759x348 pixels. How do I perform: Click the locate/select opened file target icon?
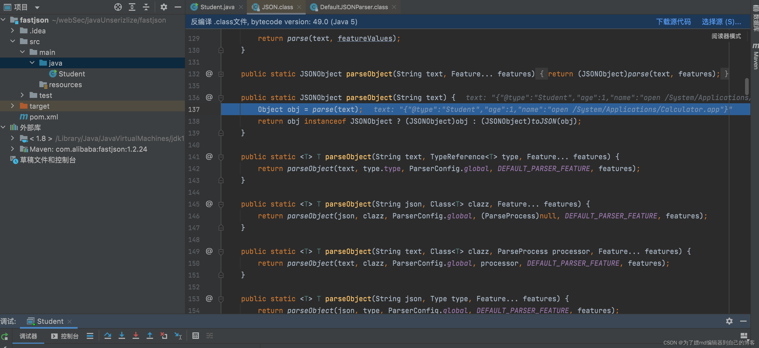[x=118, y=7]
